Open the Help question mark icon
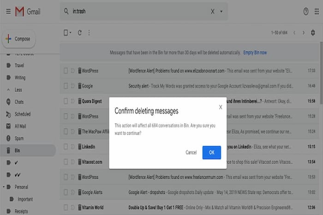This screenshot has height=215, width=323. (306, 12)
